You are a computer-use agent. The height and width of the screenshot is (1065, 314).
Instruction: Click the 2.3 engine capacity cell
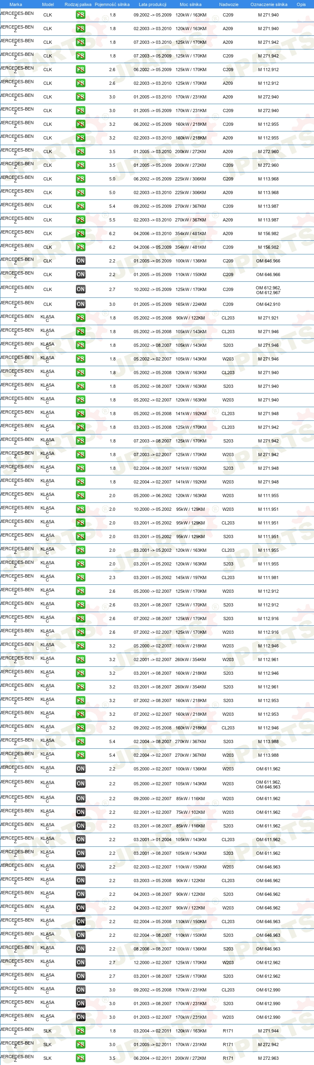112,578
